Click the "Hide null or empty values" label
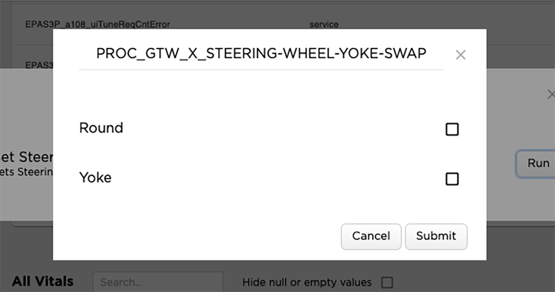The height and width of the screenshot is (292, 555). tap(307, 283)
